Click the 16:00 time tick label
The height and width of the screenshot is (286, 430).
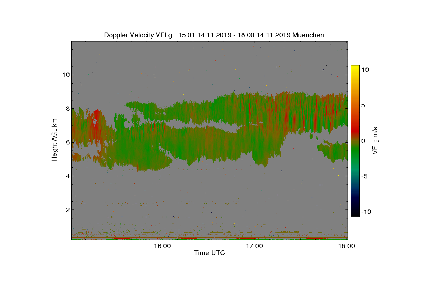pyautogui.click(x=162, y=246)
